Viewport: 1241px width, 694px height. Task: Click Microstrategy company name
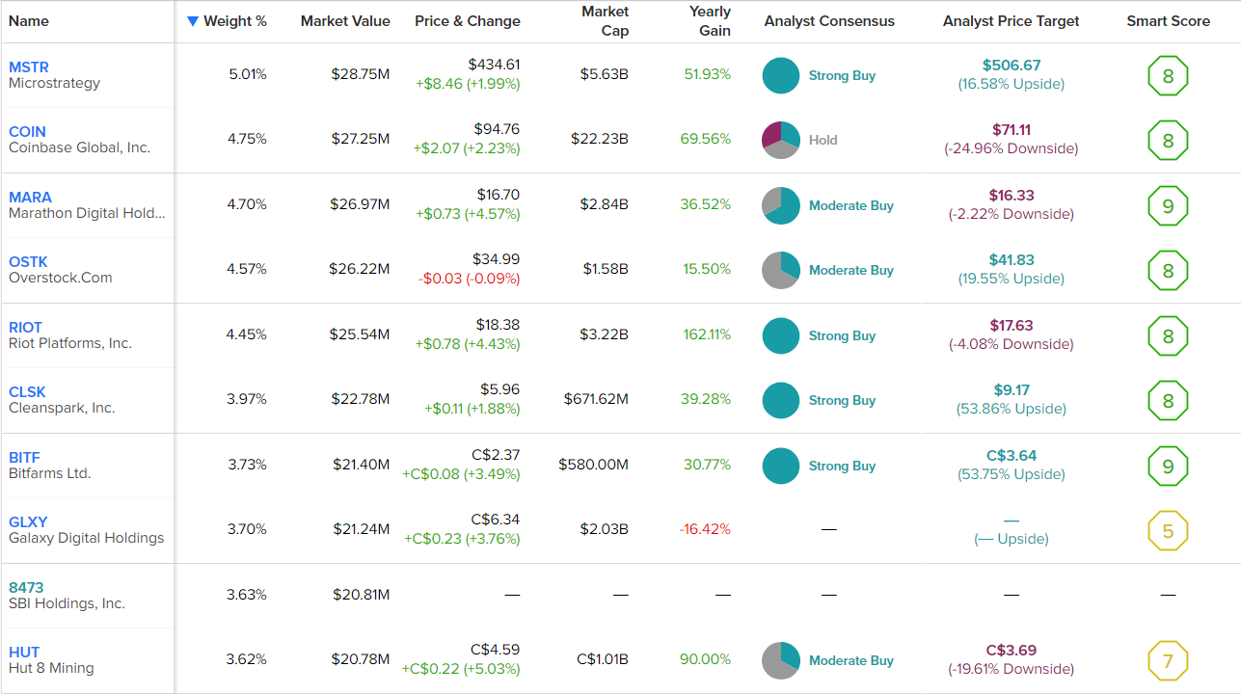point(54,84)
